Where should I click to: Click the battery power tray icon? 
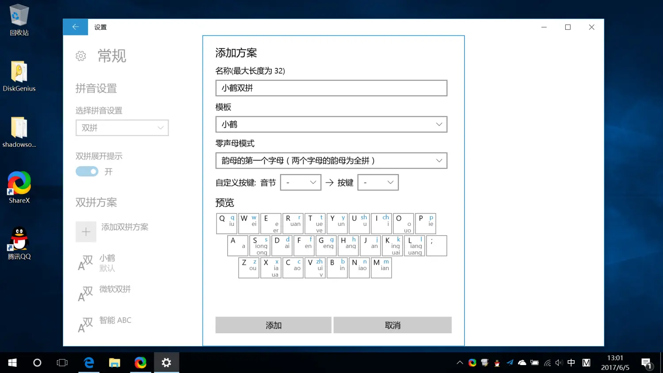pos(534,363)
